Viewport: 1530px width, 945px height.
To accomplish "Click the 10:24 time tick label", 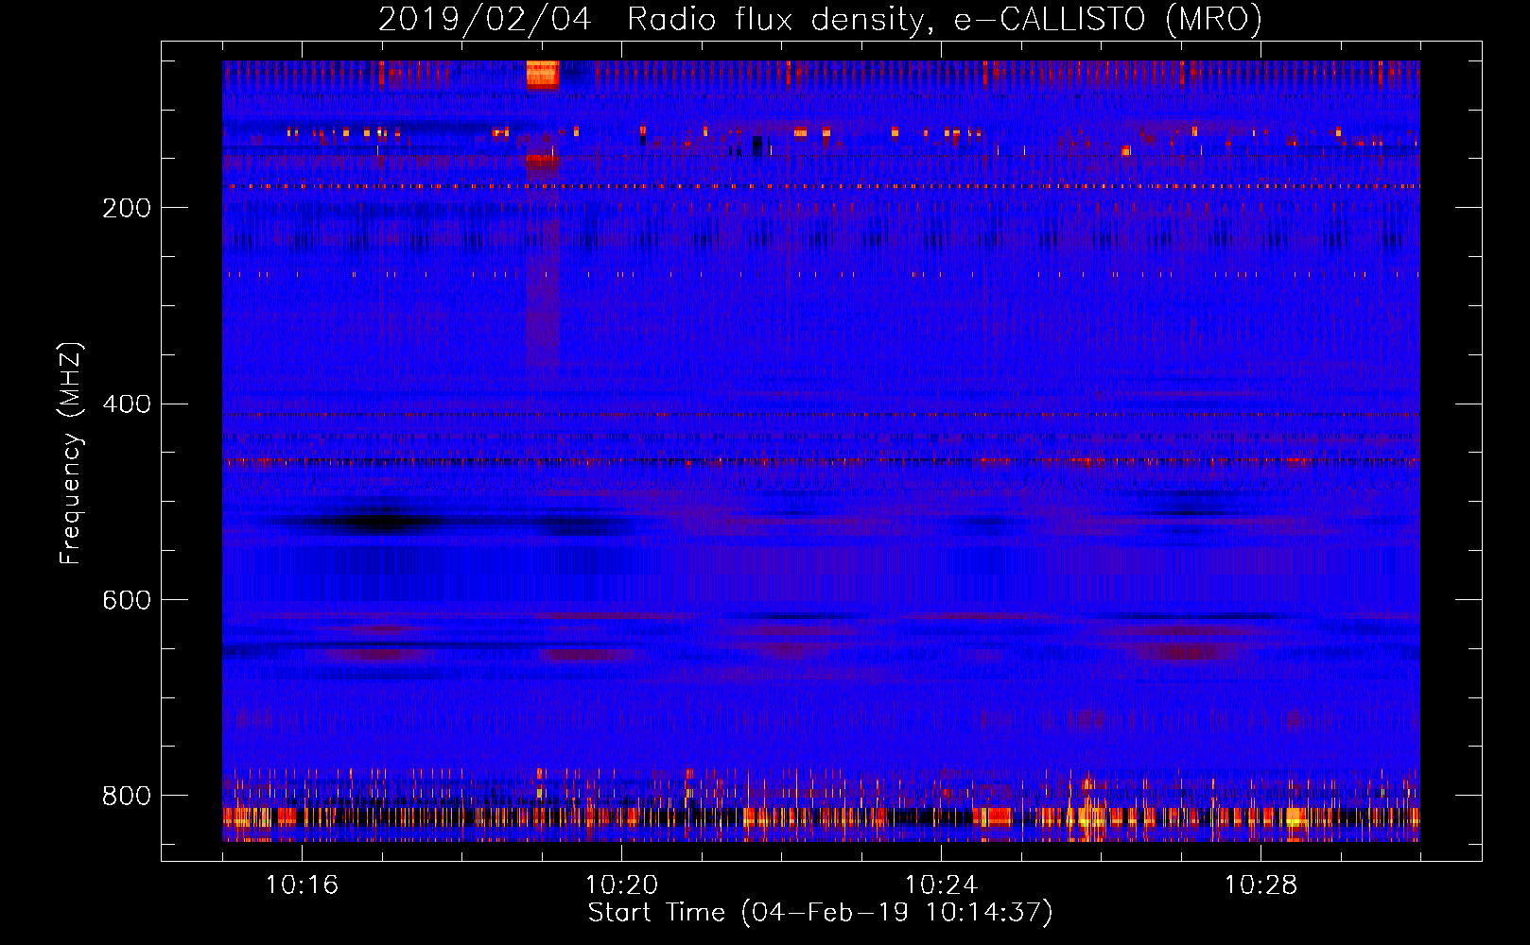I will pos(941,885).
